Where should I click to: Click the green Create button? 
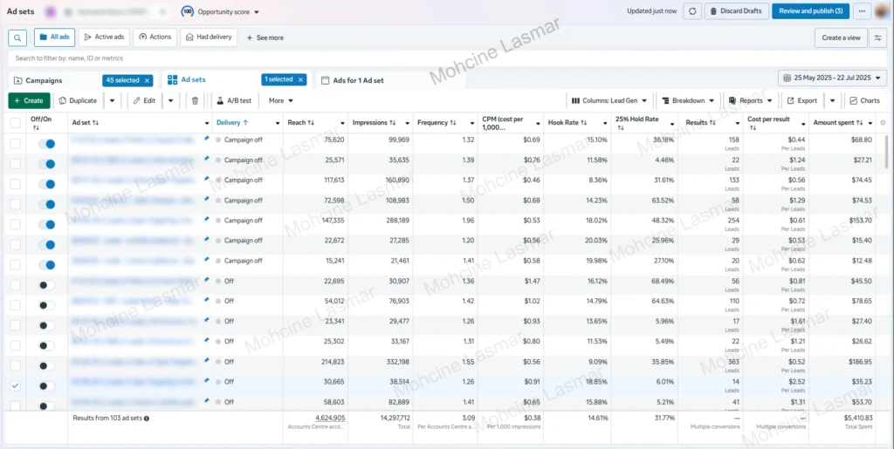pyautogui.click(x=29, y=100)
